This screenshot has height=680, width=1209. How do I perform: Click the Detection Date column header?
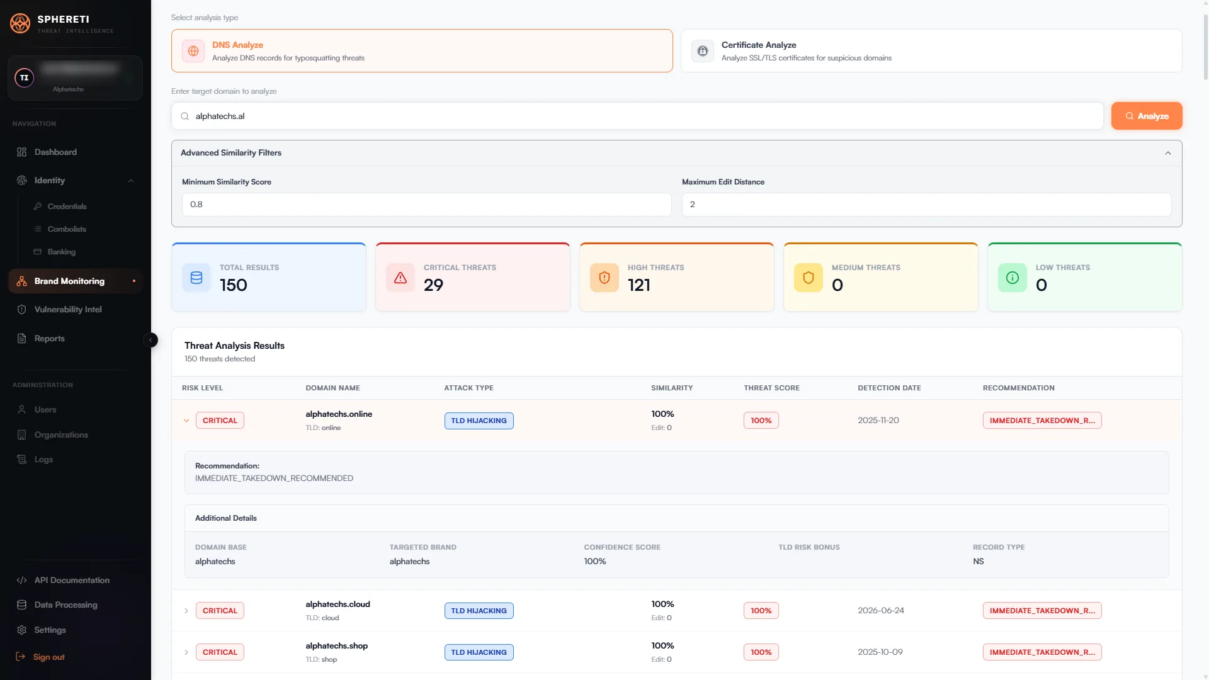[889, 388]
